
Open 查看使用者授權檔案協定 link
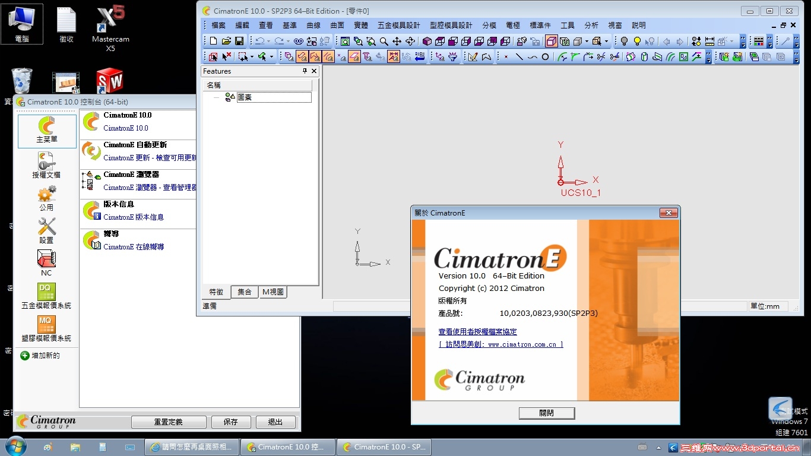pos(477,331)
